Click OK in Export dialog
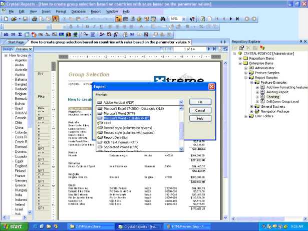 pyautogui.click(x=200, y=102)
